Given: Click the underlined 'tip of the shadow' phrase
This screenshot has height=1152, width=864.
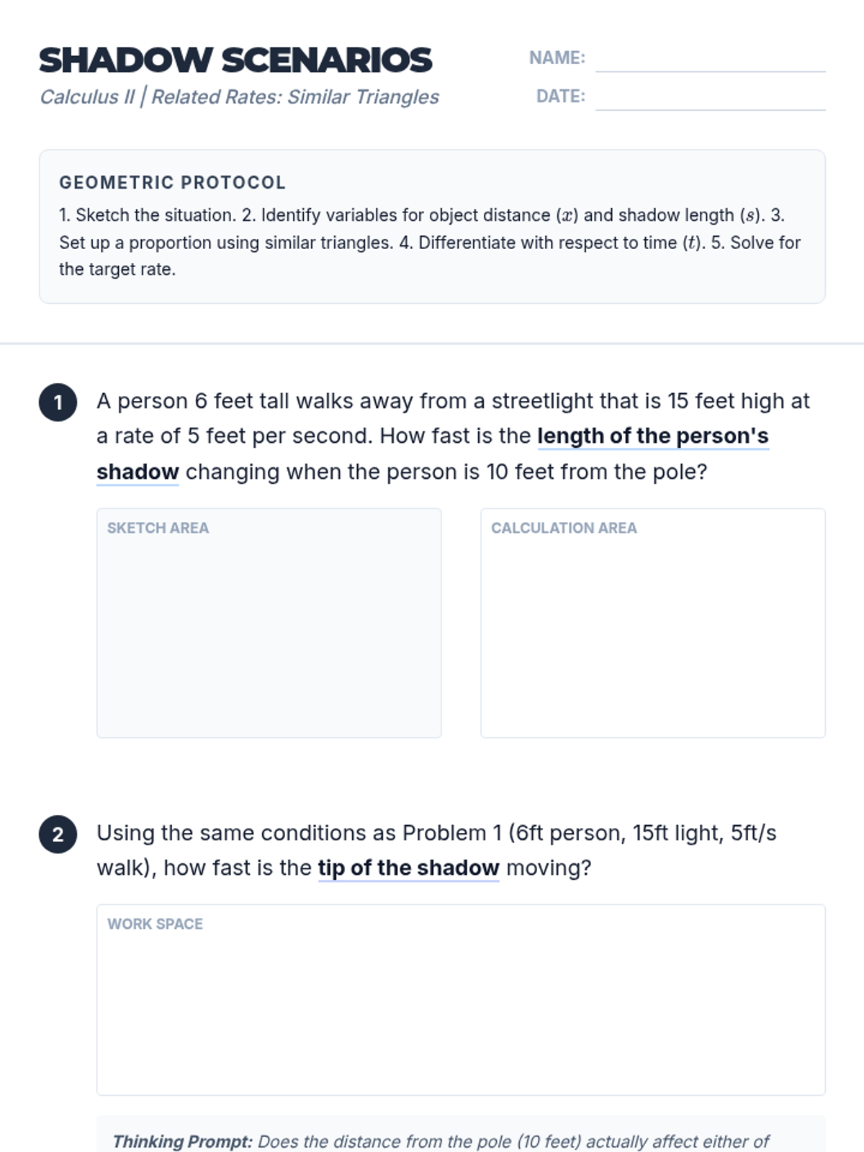Looking at the screenshot, I should click(x=408, y=868).
